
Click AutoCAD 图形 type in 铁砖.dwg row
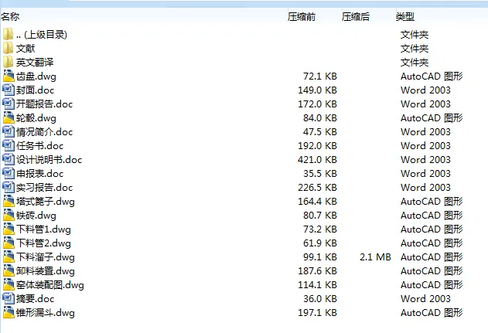pyautogui.click(x=432, y=216)
